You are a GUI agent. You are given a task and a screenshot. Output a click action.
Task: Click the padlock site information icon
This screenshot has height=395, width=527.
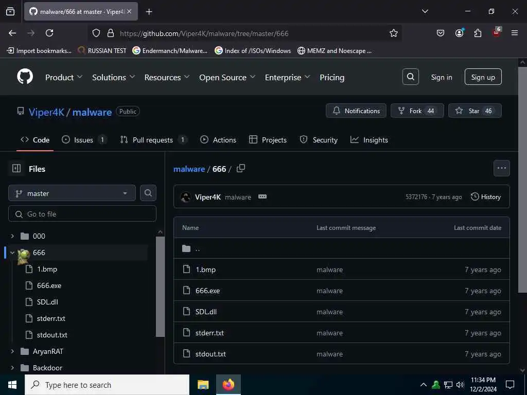tap(110, 33)
